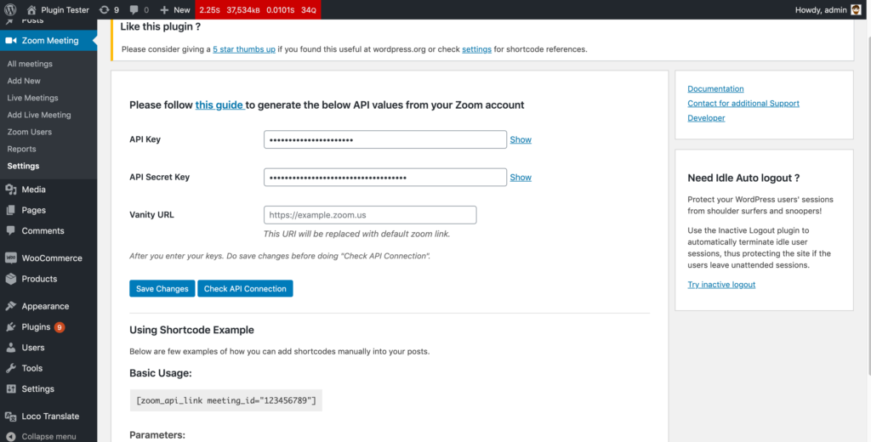
Task: Click the Media icon in the sidebar
Action: coord(11,190)
